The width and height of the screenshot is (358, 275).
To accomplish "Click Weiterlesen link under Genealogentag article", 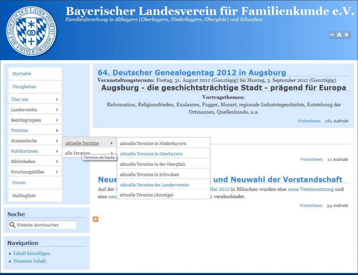I will point(309,121).
